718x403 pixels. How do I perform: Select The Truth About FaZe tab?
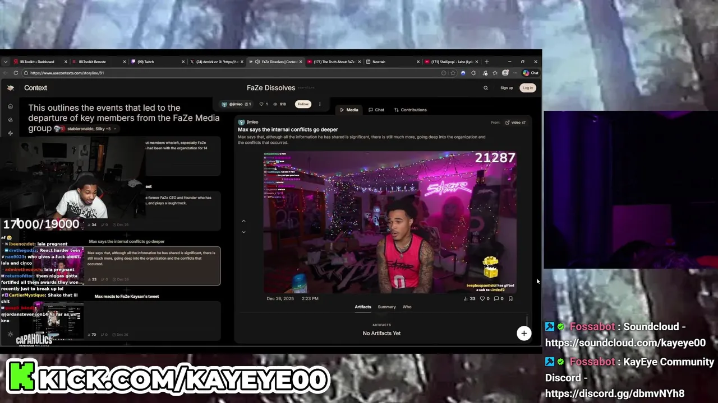334,62
